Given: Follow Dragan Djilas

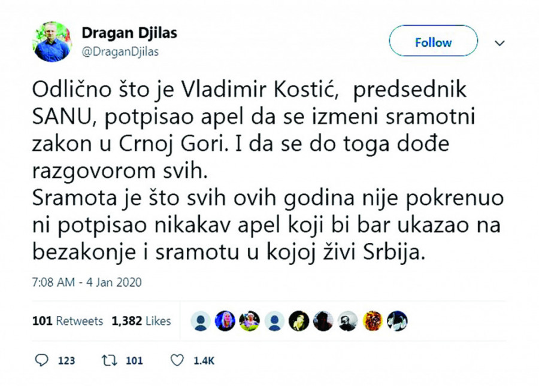Looking at the screenshot, I should click(x=433, y=42).
